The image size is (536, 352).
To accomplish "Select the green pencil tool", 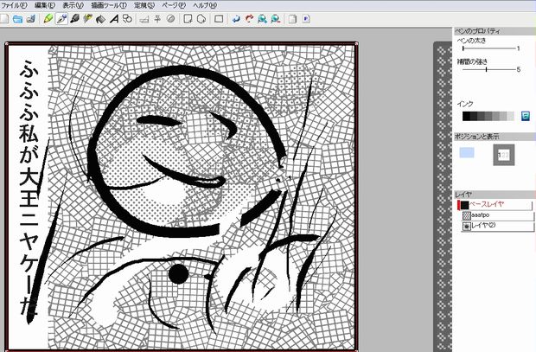I will tap(48, 19).
